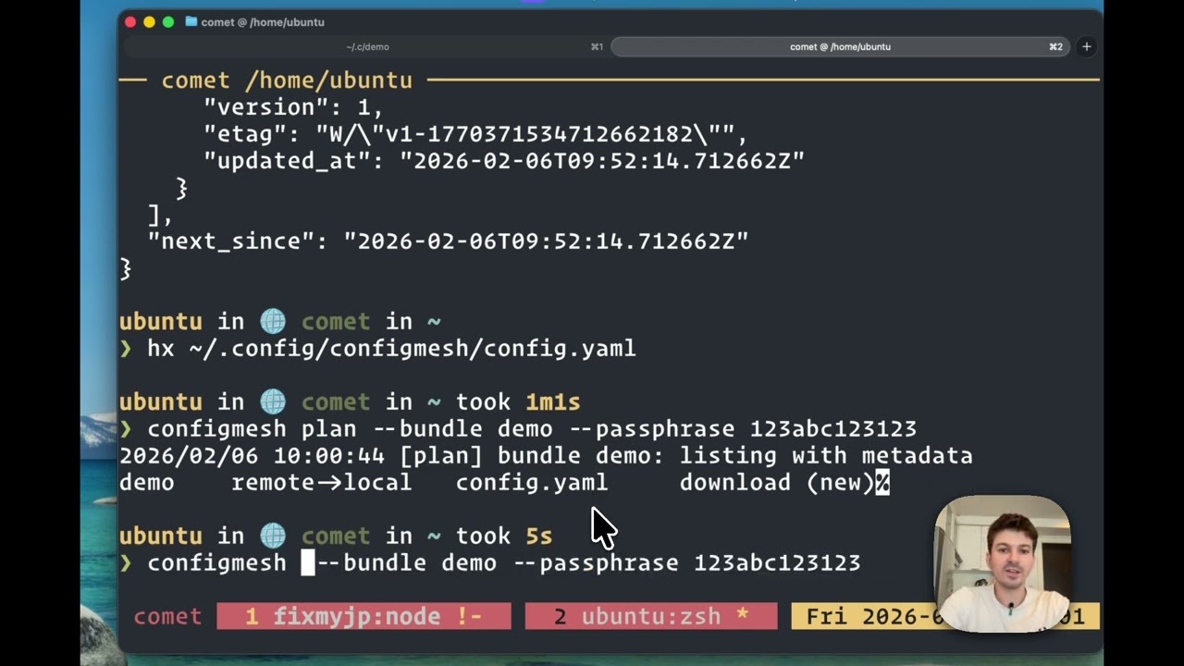Select the "comet @ /home/ubuntu" tab
The height and width of the screenshot is (666, 1184).
click(840, 46)
